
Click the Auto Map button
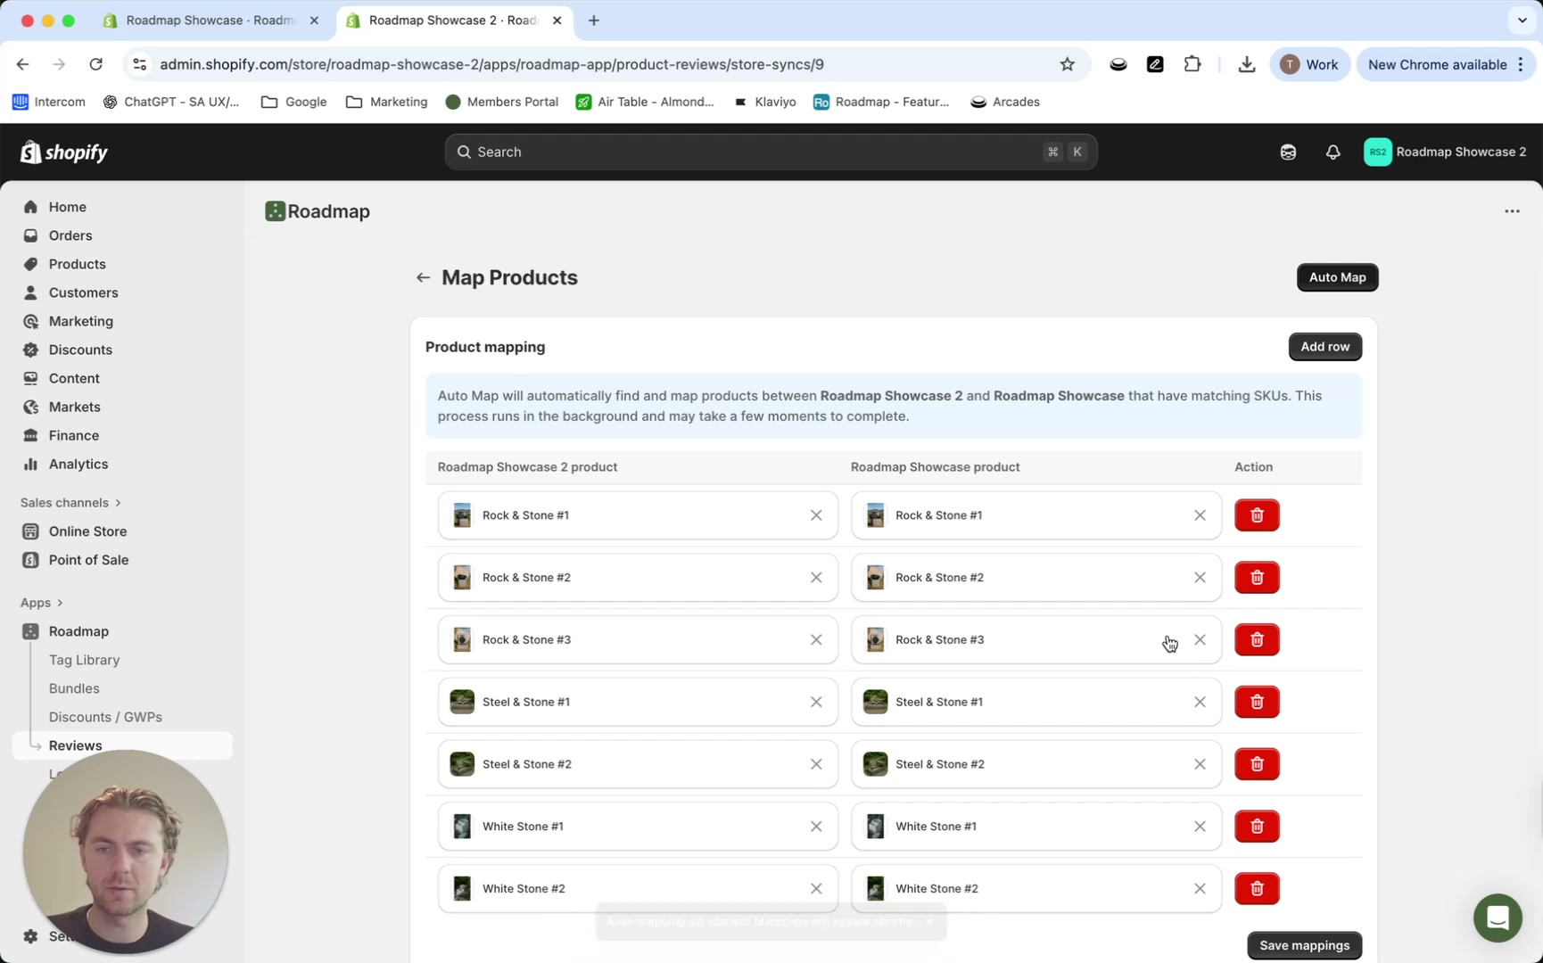[x=1337, y=276]
